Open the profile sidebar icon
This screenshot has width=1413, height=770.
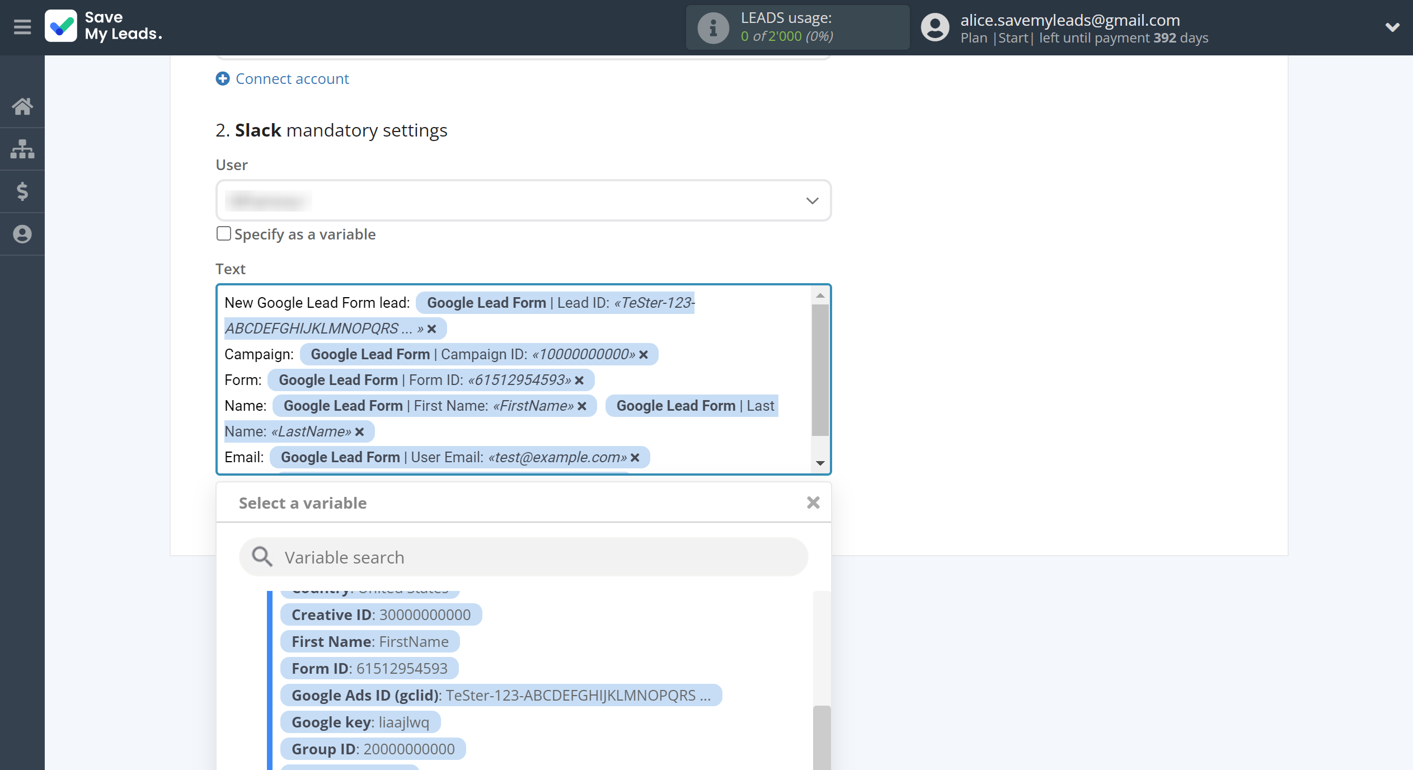click(x=22, y=234)
